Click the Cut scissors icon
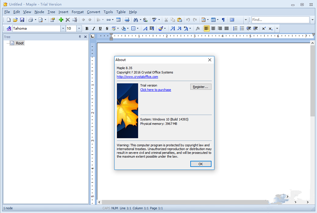The width and height of the screenshot is (317, 213). (x=166, y=20)
